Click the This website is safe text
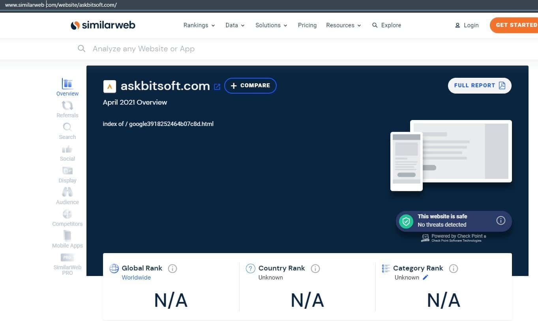This screenshot has width=538, height=321. [x=442, y=216]
